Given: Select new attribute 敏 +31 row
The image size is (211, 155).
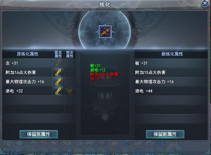Looking at the screenshot, I should 171,63.
